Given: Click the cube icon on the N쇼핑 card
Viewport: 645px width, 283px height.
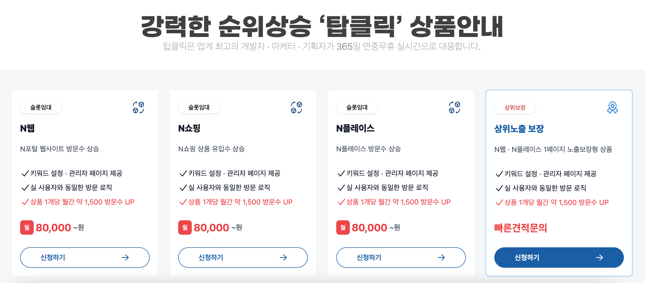Looking at the screenshot, I should pyautogui.click(x=297, y=107).
